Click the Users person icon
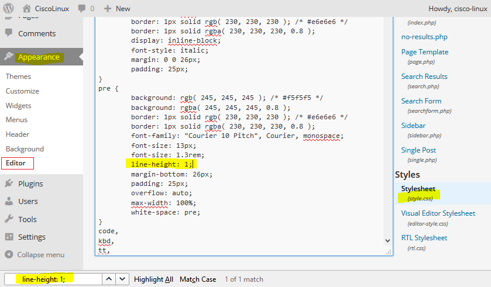This screenshot has width=491, height=287. click(9, 202)
